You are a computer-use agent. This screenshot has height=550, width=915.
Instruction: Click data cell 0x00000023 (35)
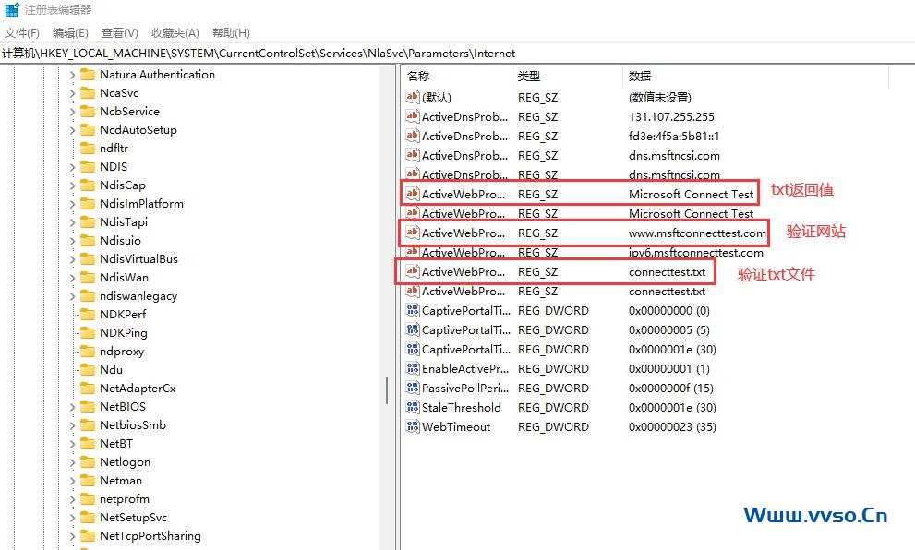pos(672,426)
